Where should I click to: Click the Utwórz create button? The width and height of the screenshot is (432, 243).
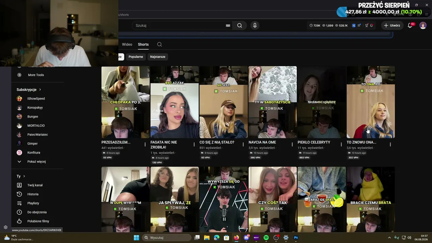point(392,25)
